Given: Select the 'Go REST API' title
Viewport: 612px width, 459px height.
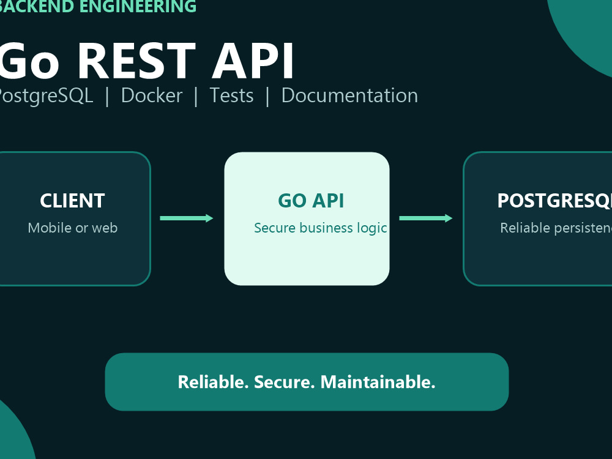Looking at the screenshot, I should 147,61.
